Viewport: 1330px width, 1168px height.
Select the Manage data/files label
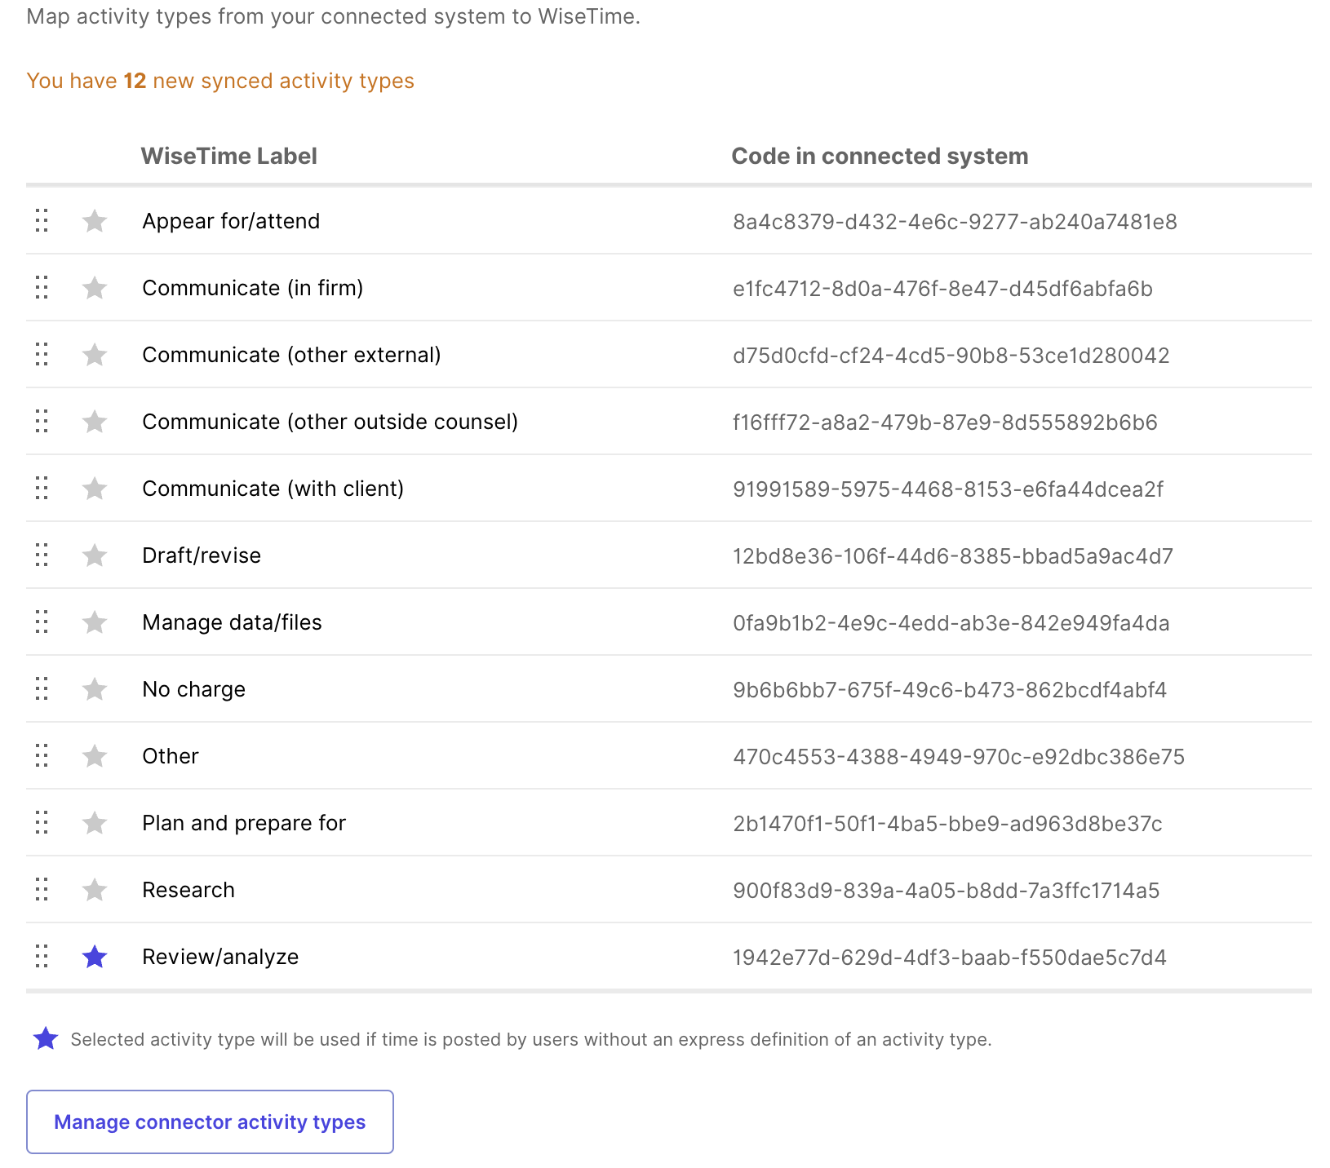click(232, 622)
